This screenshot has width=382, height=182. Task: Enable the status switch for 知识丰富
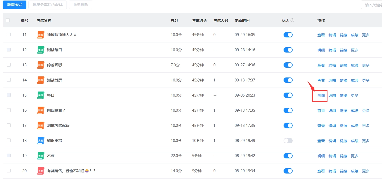[288, 141]
